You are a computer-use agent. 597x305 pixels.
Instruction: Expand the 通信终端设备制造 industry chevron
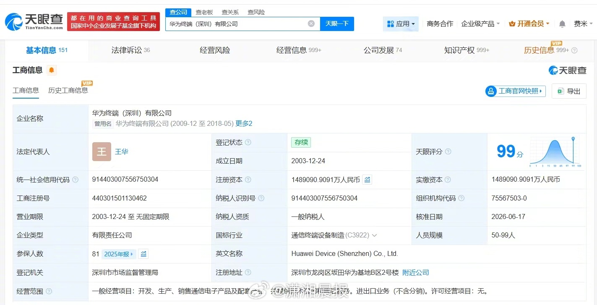point(374,235)
